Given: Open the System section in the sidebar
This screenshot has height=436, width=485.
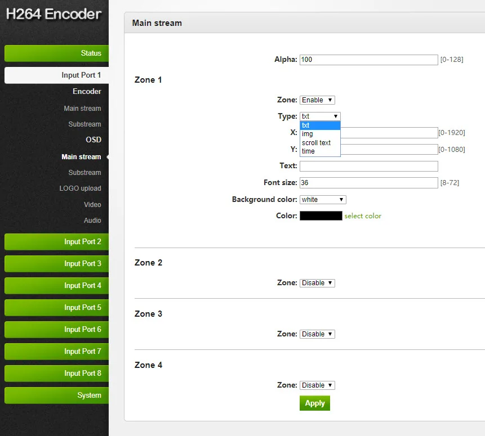Looking at the screenshot, I should (56, 395).
